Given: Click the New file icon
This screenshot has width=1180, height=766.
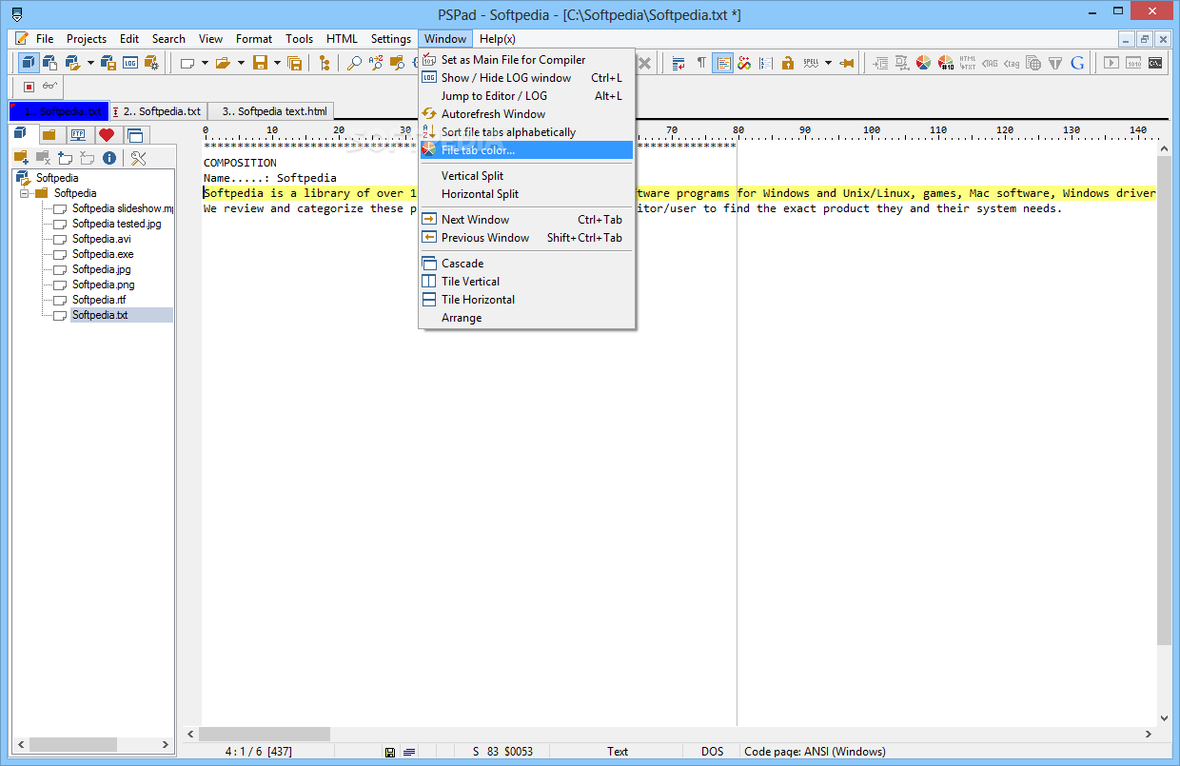Looking at the screenshot, I should coord(187,64).
